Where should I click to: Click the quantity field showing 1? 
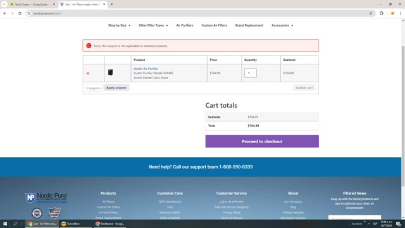(x=251, y=73)
